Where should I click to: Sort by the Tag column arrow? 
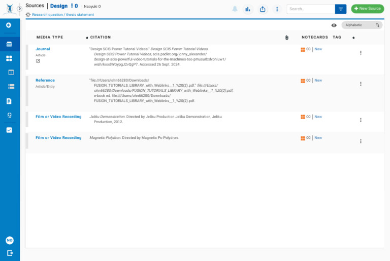click(353, 38)
